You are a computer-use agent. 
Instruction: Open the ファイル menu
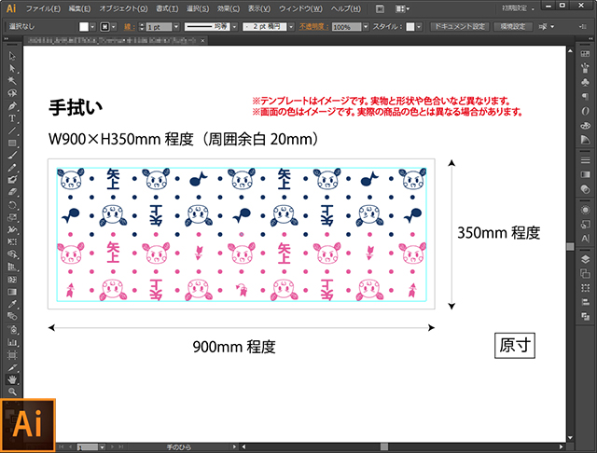pyautogui.click(x=43, y=8)
